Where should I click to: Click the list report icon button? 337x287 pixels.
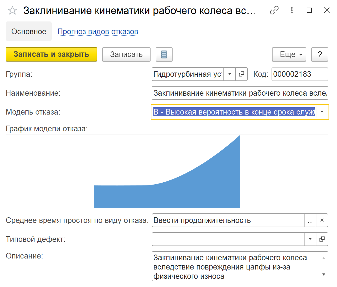point(164,54)
